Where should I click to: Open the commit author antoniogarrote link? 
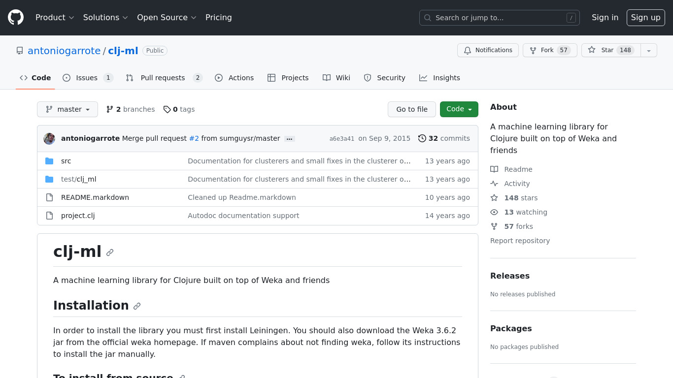pos(90,138)
